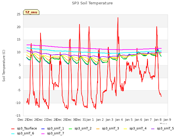The width and height of the screenshot is (185, 139).
Task: Click the Jan 4 surface temperature peak
Action: (118, 18)
